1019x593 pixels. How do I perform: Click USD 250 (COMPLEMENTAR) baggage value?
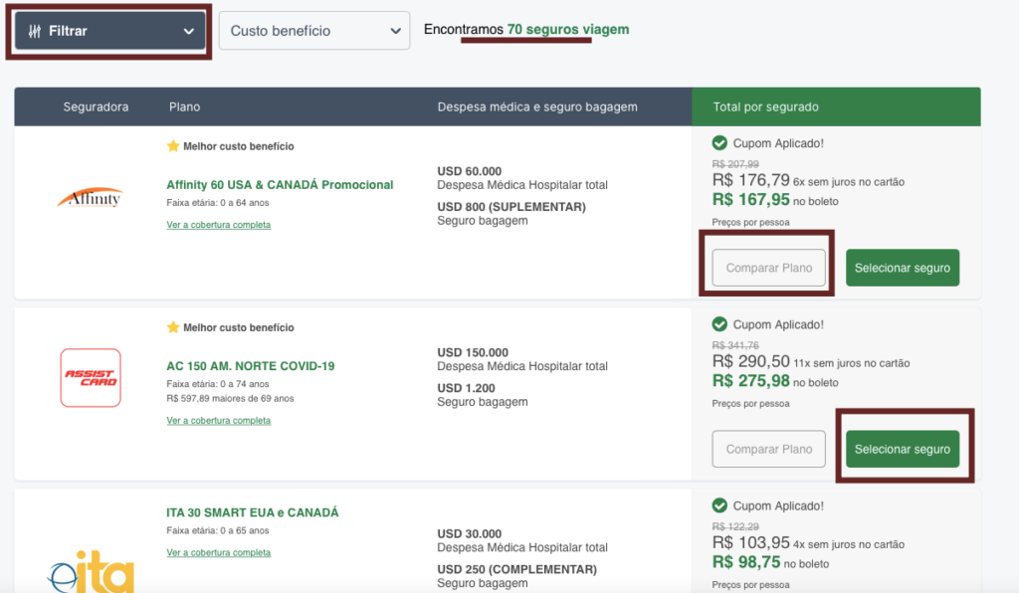coord(516,569)
